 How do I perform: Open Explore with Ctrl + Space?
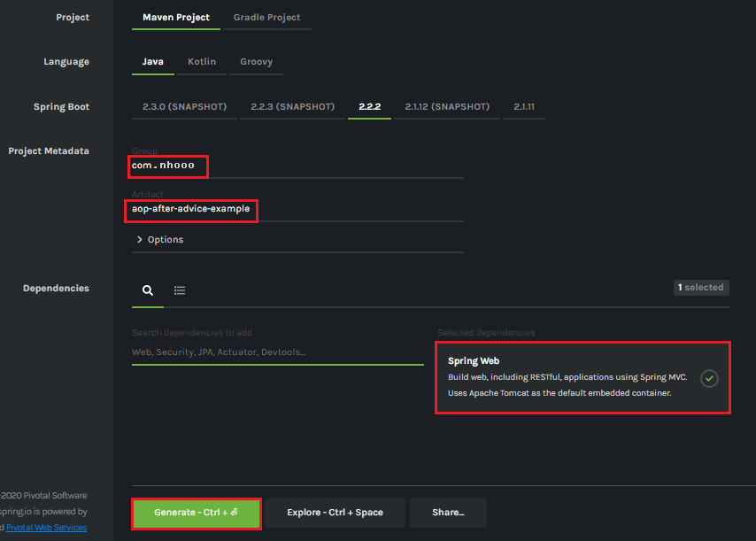pos(336,513)
